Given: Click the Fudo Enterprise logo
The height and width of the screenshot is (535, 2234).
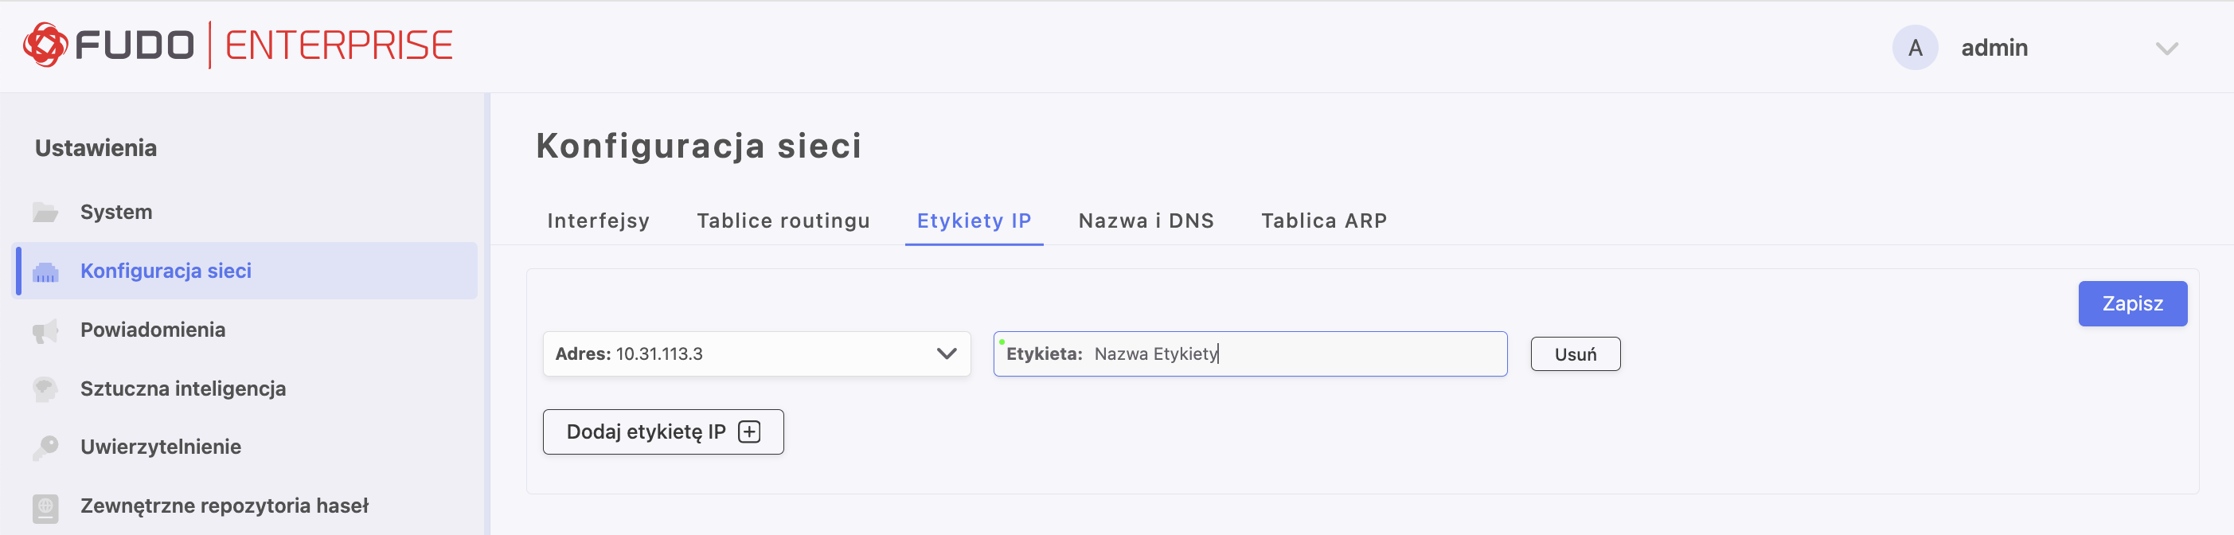Looking at the screenshot, I should pyautogui.click(x=237, y=45).
